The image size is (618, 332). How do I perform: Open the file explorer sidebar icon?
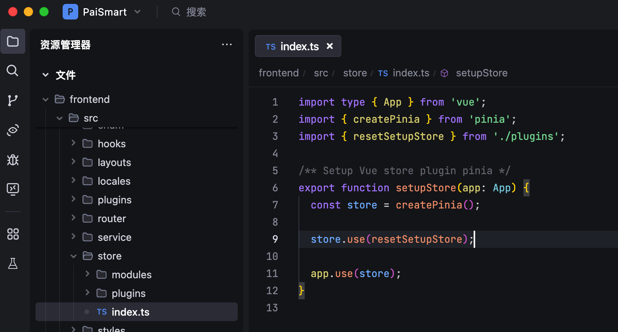[x=13, y=41]
